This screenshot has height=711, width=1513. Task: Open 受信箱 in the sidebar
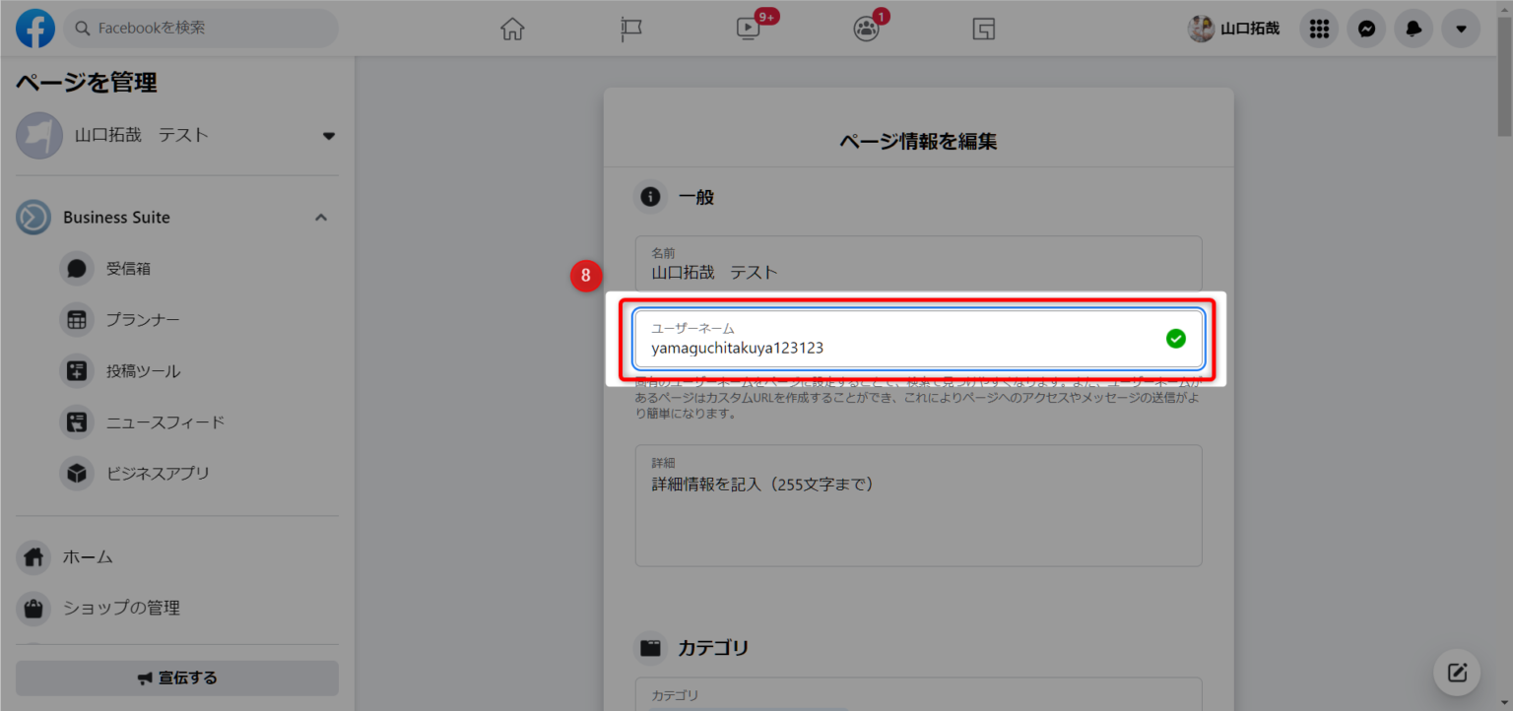pos(128,269)
